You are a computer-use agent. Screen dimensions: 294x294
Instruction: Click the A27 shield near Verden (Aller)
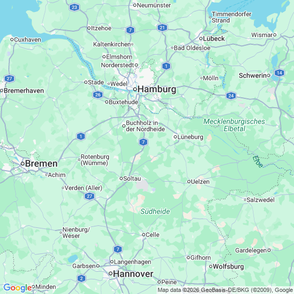pos(90,196)
